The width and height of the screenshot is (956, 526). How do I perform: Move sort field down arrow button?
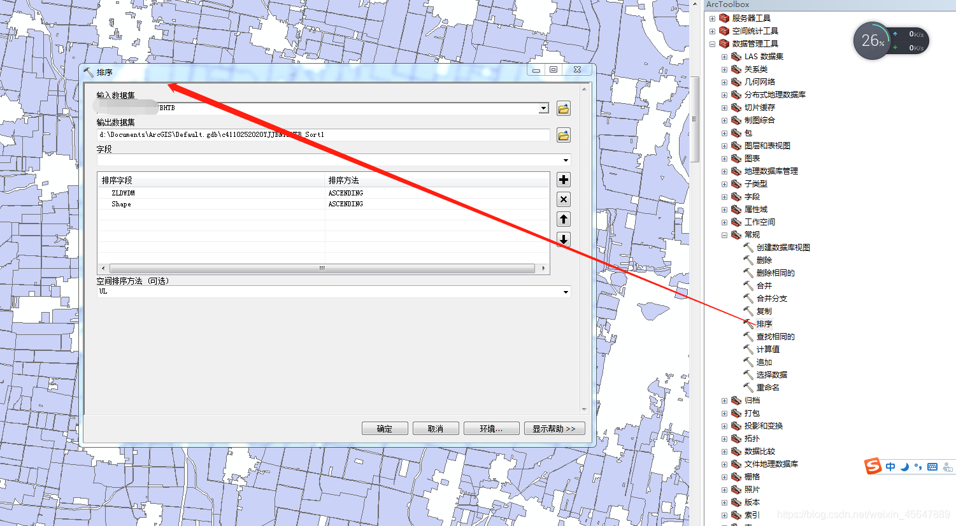click(564, 239)
